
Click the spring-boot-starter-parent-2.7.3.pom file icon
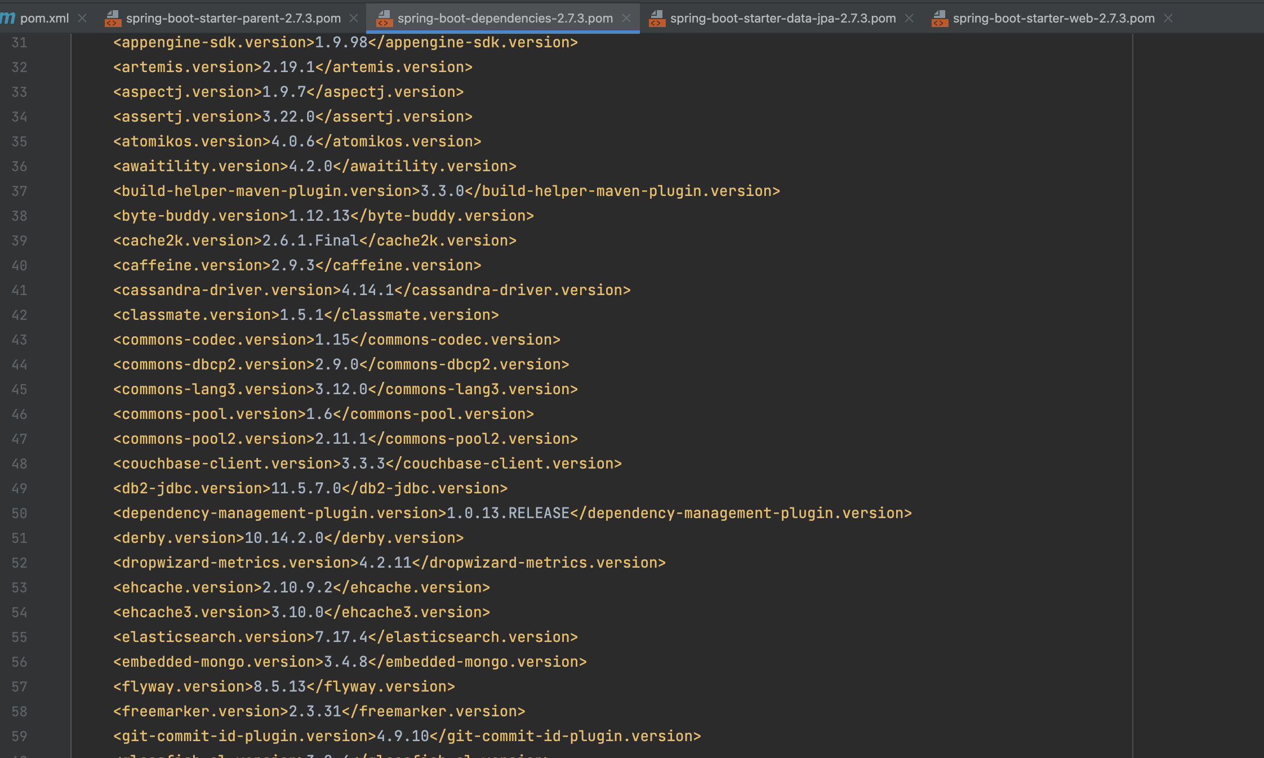coord(113,19)
